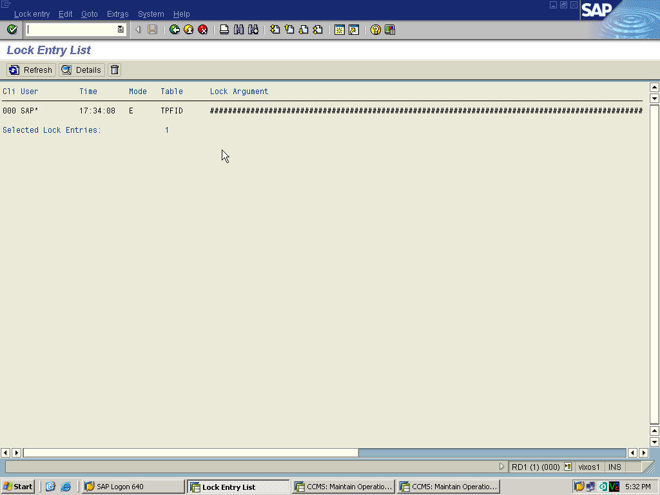Switch to the SAP Logon 640 taskbar window

132,486
